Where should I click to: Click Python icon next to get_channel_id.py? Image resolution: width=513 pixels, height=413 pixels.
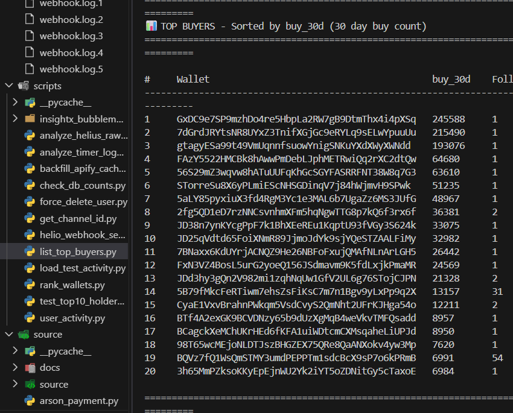point(30,219)
